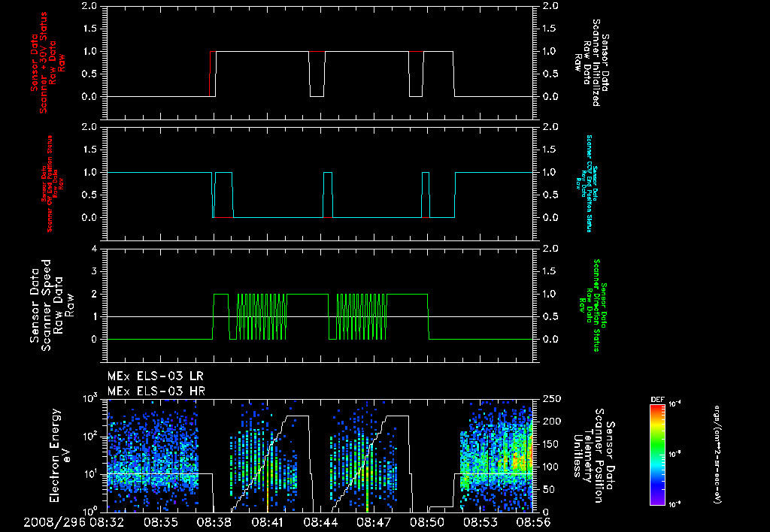Click the 08:35 time axis label

(x=161, y=522)
